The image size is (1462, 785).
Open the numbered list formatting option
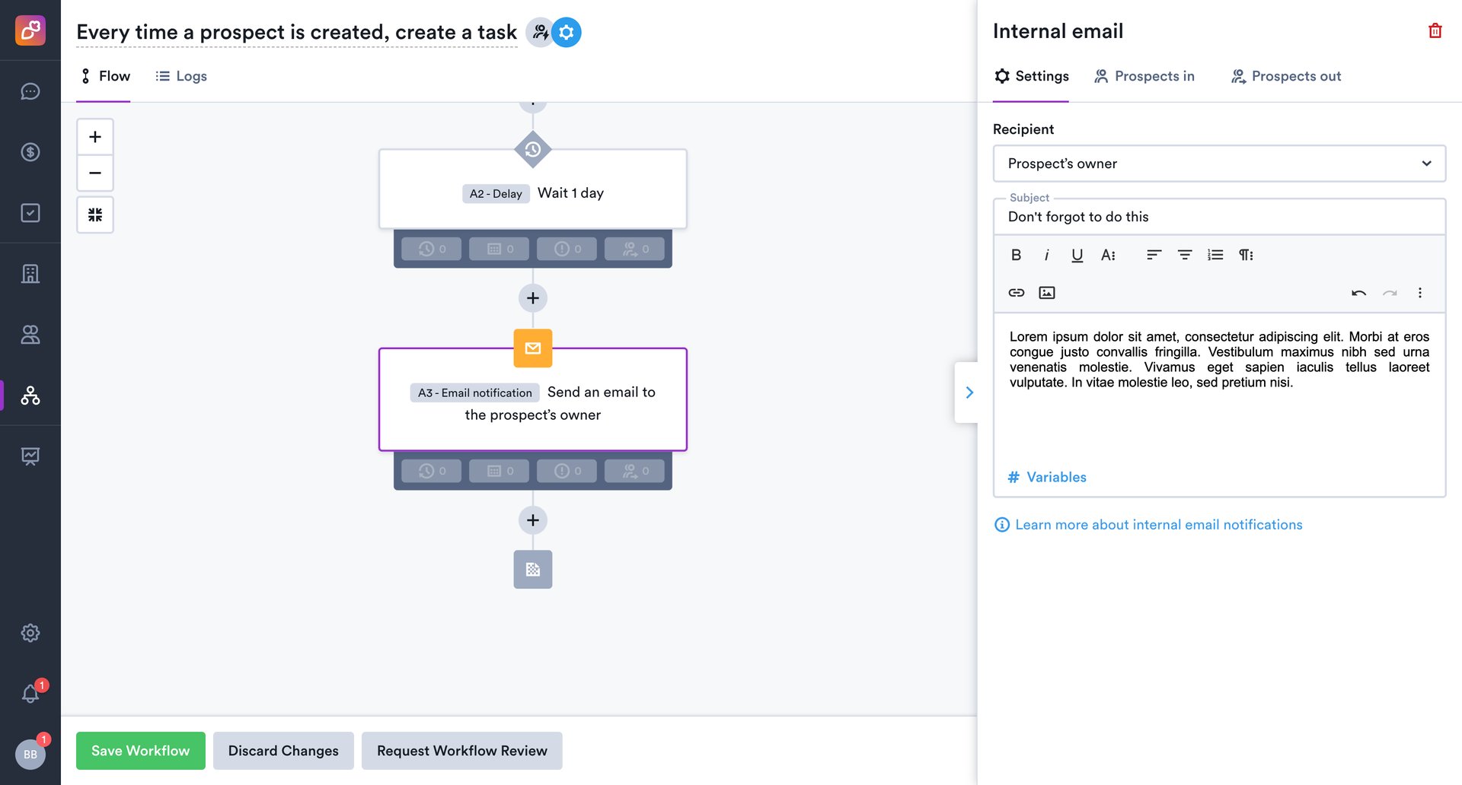[x=1215, y=255]
